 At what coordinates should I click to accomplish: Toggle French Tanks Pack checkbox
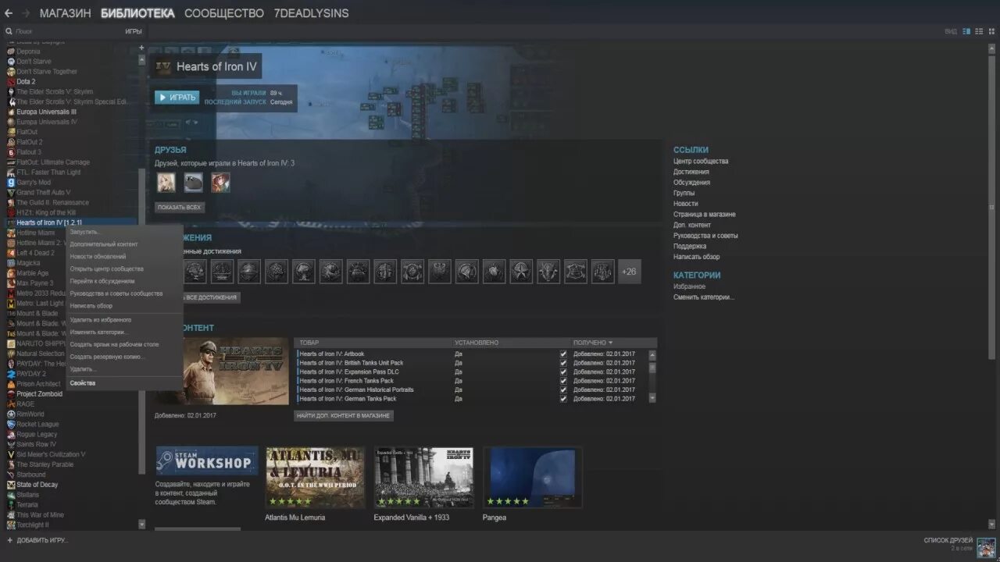coord(563,381)
